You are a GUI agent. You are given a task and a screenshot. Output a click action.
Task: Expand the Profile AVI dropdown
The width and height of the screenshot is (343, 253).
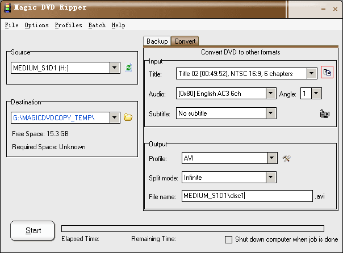tap(272, 158)
